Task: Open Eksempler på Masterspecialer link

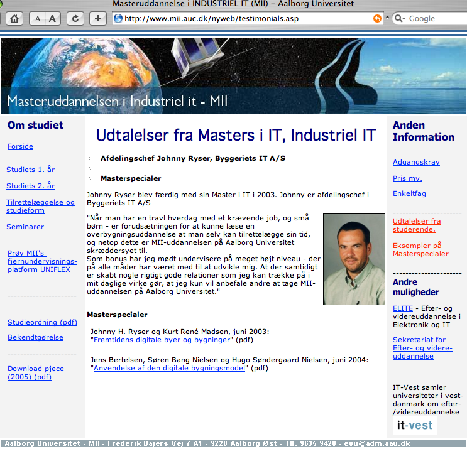Action: tap(420, 249)
